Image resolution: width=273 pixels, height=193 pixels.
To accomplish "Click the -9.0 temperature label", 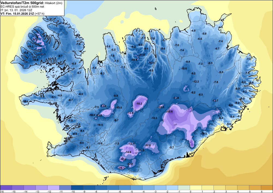I will click(75, 134).
